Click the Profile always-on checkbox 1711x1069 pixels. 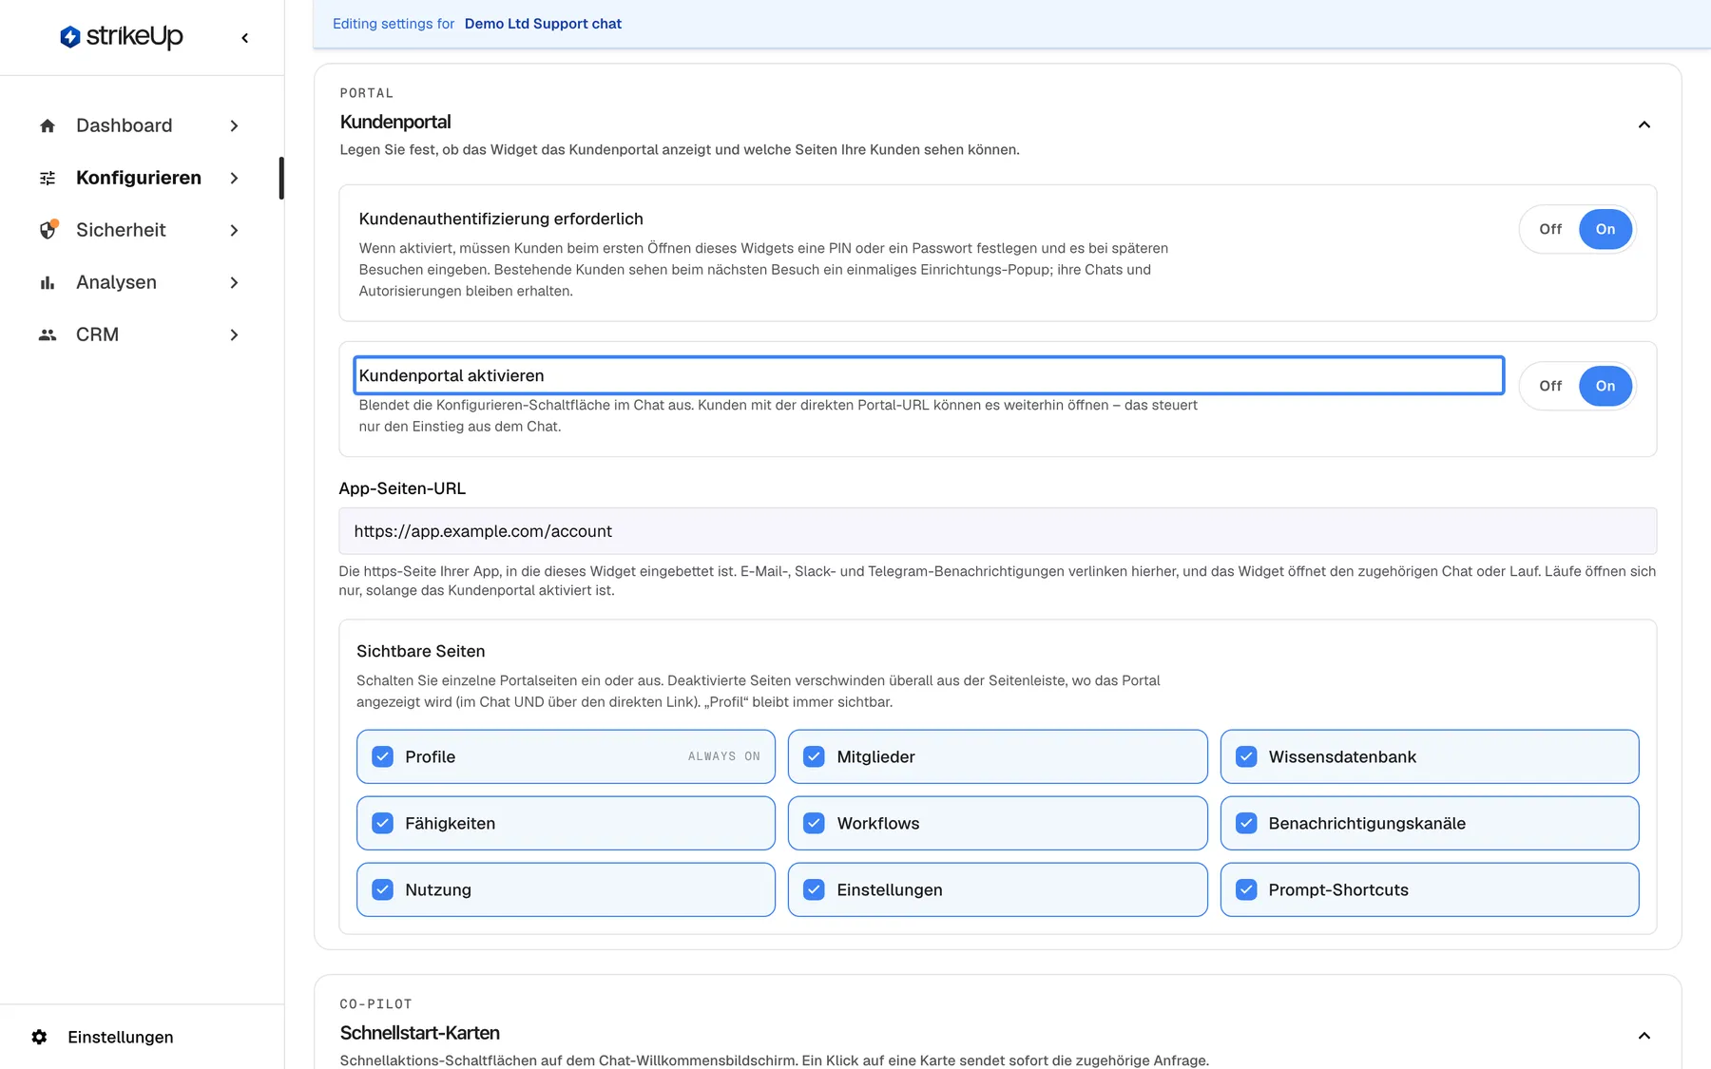coord(382,756)
